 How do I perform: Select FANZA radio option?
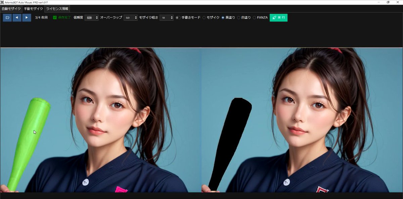click(x=254, y=17)
